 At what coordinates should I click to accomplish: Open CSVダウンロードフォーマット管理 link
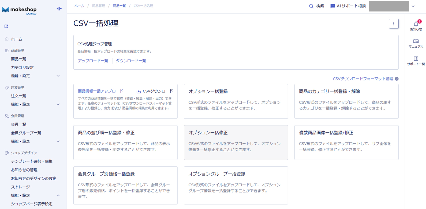pyautogui.click(x=363, y=79)
